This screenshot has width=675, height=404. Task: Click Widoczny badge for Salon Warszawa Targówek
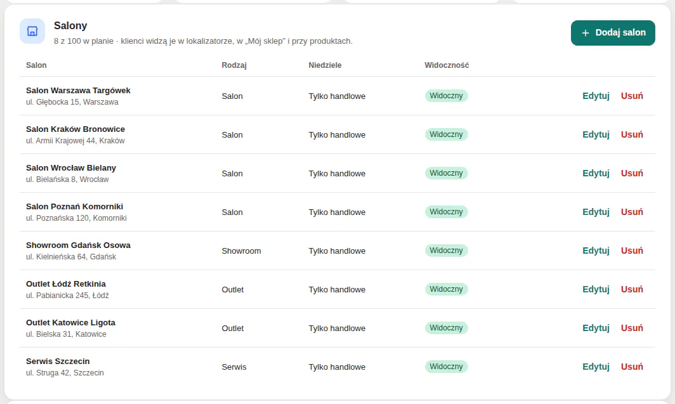point(446,96)
